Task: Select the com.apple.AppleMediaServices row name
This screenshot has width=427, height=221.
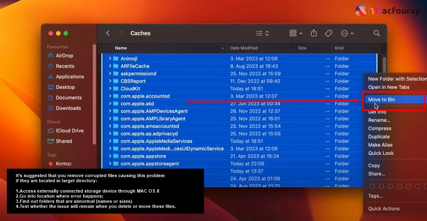Action: pyautogui.click(x=157, y=141)
